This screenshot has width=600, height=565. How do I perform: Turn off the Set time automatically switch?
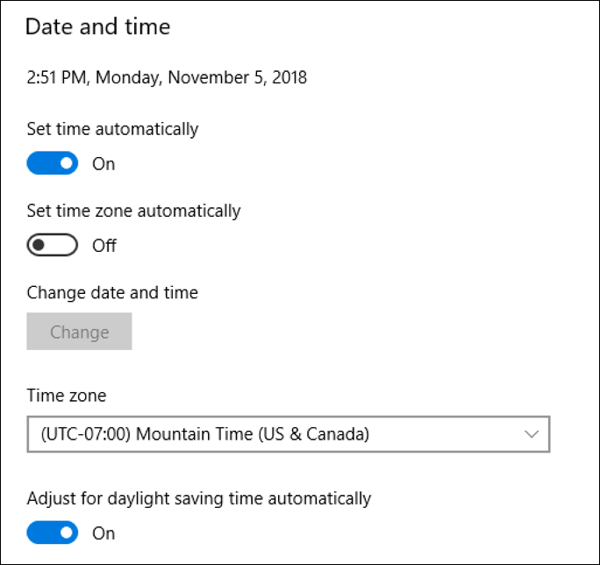52,163
